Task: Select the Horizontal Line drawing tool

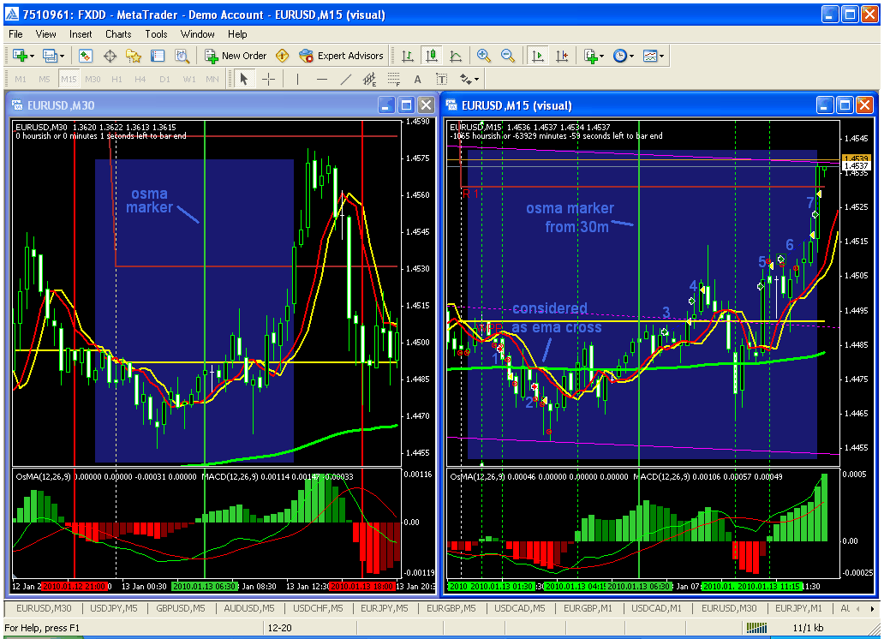Action: pyautogui.click(x=322, y=79)
